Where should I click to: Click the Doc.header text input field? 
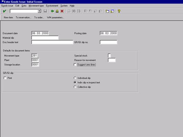[x=52, y=42]
